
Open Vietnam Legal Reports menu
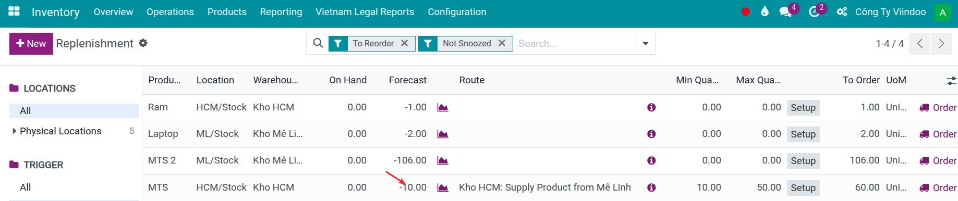click(x=365, y=11)
